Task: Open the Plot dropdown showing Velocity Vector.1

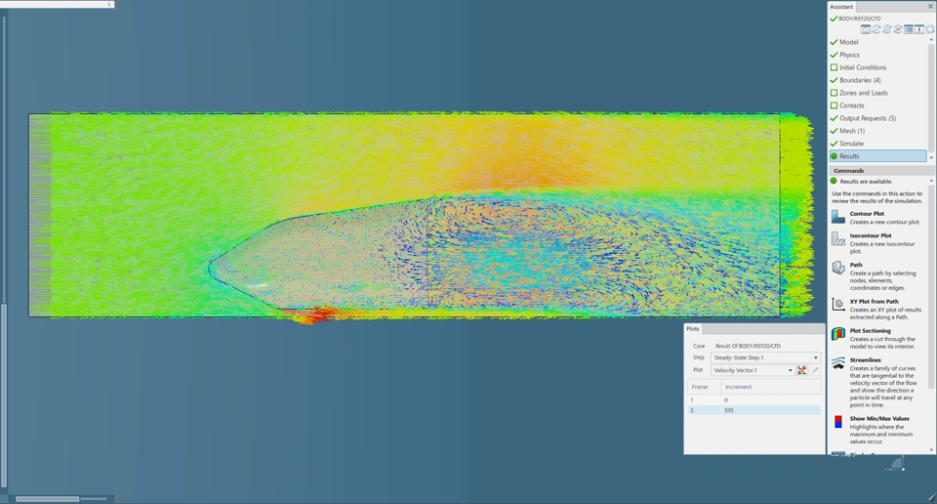Action: [753, 370]
